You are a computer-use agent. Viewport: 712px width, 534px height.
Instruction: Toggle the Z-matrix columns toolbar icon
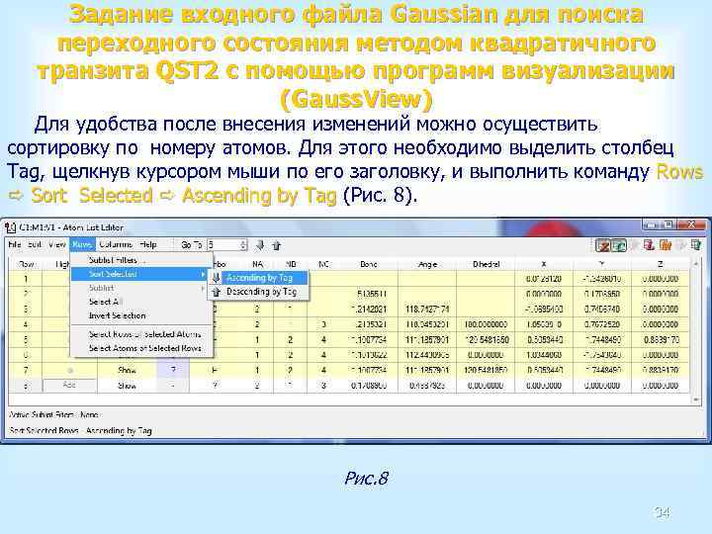pyautogui.click(x=603, y=245)
